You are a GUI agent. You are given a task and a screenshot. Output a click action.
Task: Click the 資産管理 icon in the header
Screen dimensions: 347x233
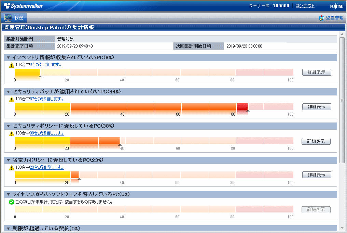pos(322,18)
